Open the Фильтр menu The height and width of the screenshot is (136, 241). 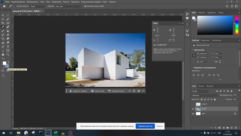(66, 2)
